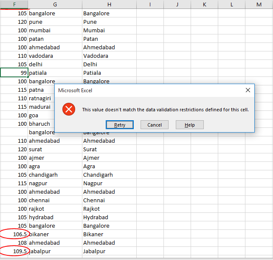Click the lowercase 'mumbai' cell
This screenshot has width=273, height=260.
(55, 30)
